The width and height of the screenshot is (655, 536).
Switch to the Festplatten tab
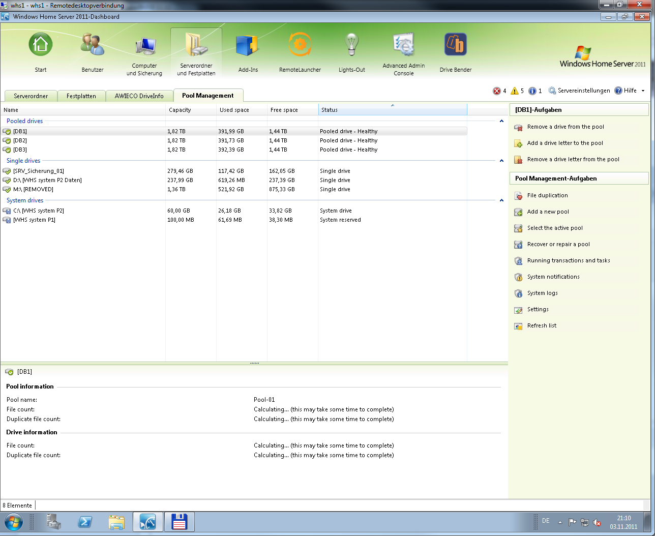click(81, 96)
